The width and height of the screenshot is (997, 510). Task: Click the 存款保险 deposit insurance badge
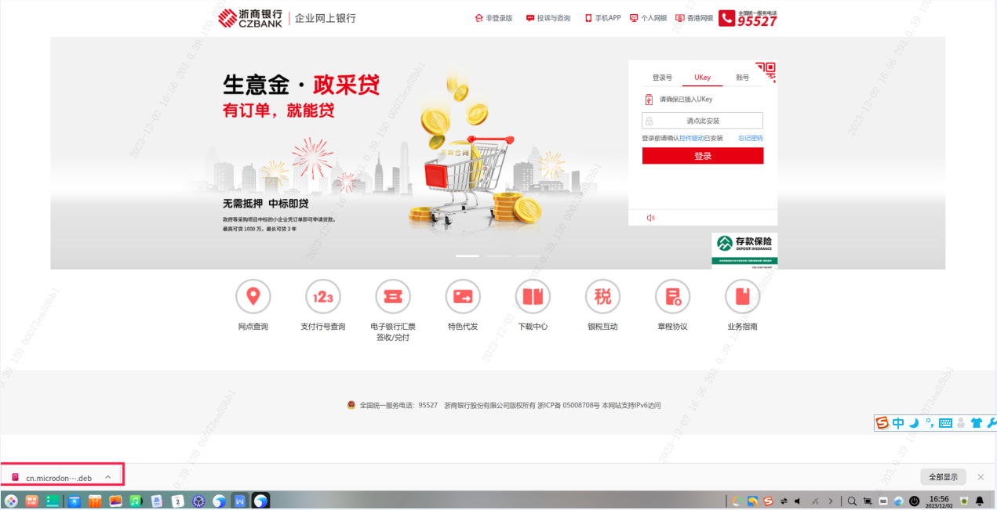744,251
